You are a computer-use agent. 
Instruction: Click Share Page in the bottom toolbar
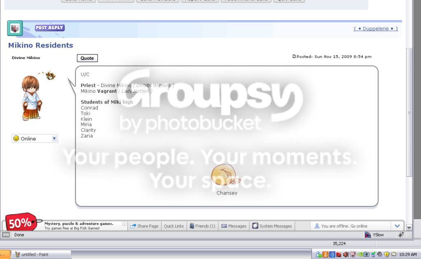tap(144, 226)
